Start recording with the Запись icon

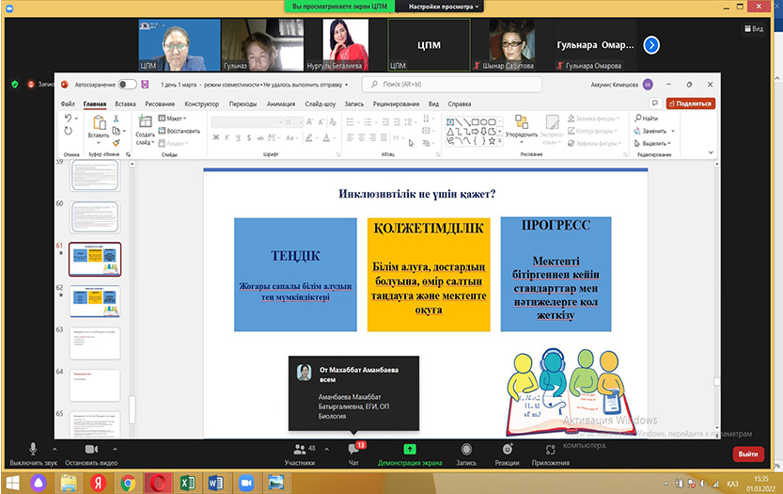tap(466, 450)
